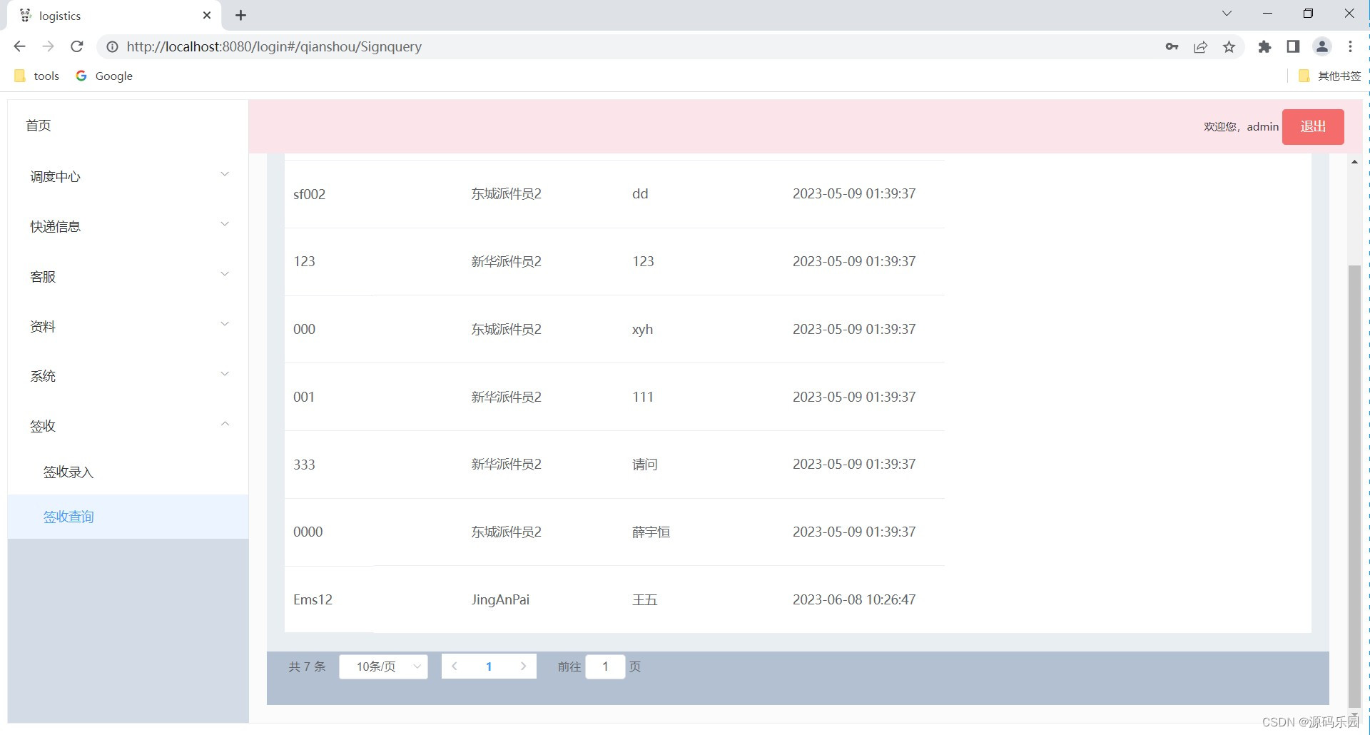
Task: Click the browser forward arrow
Action: point(48,46)
